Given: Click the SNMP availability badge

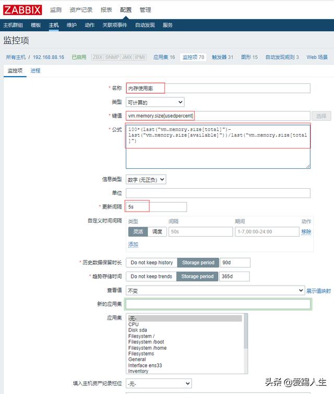Looking at the screenshot, I should [112, 57].
